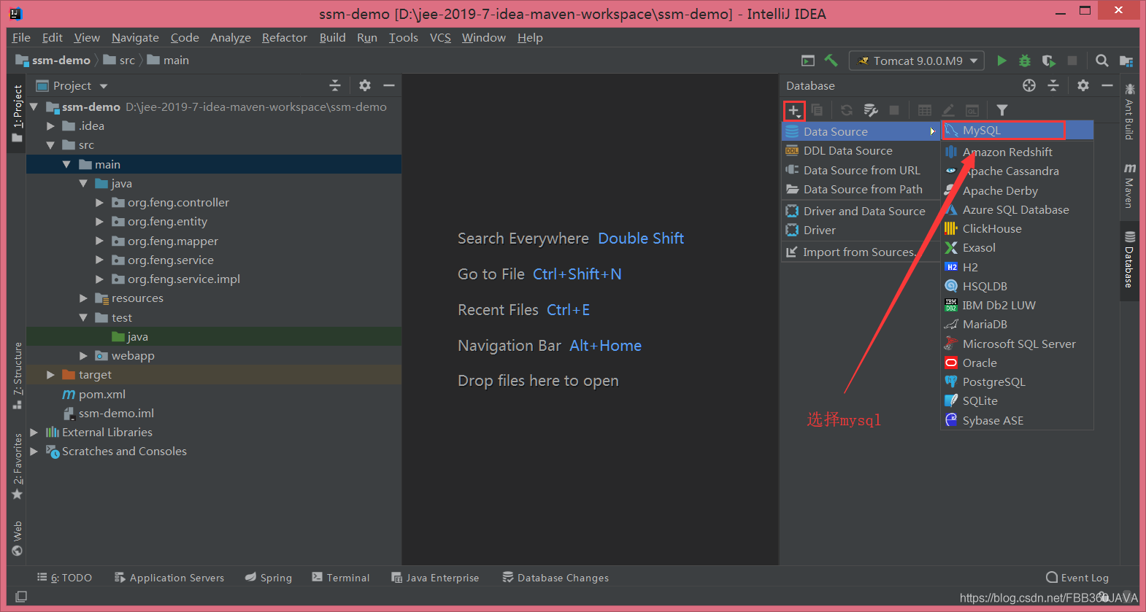This screenshot has width=1146, height=612.
Task: Open the Terminal tool window tab
Action: click(341, 577)
